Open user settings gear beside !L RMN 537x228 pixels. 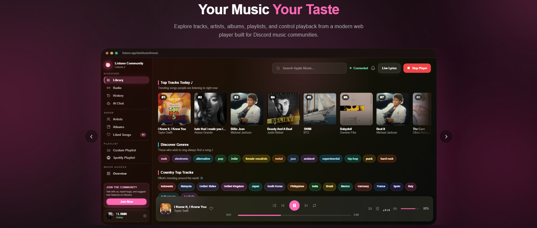145,216
